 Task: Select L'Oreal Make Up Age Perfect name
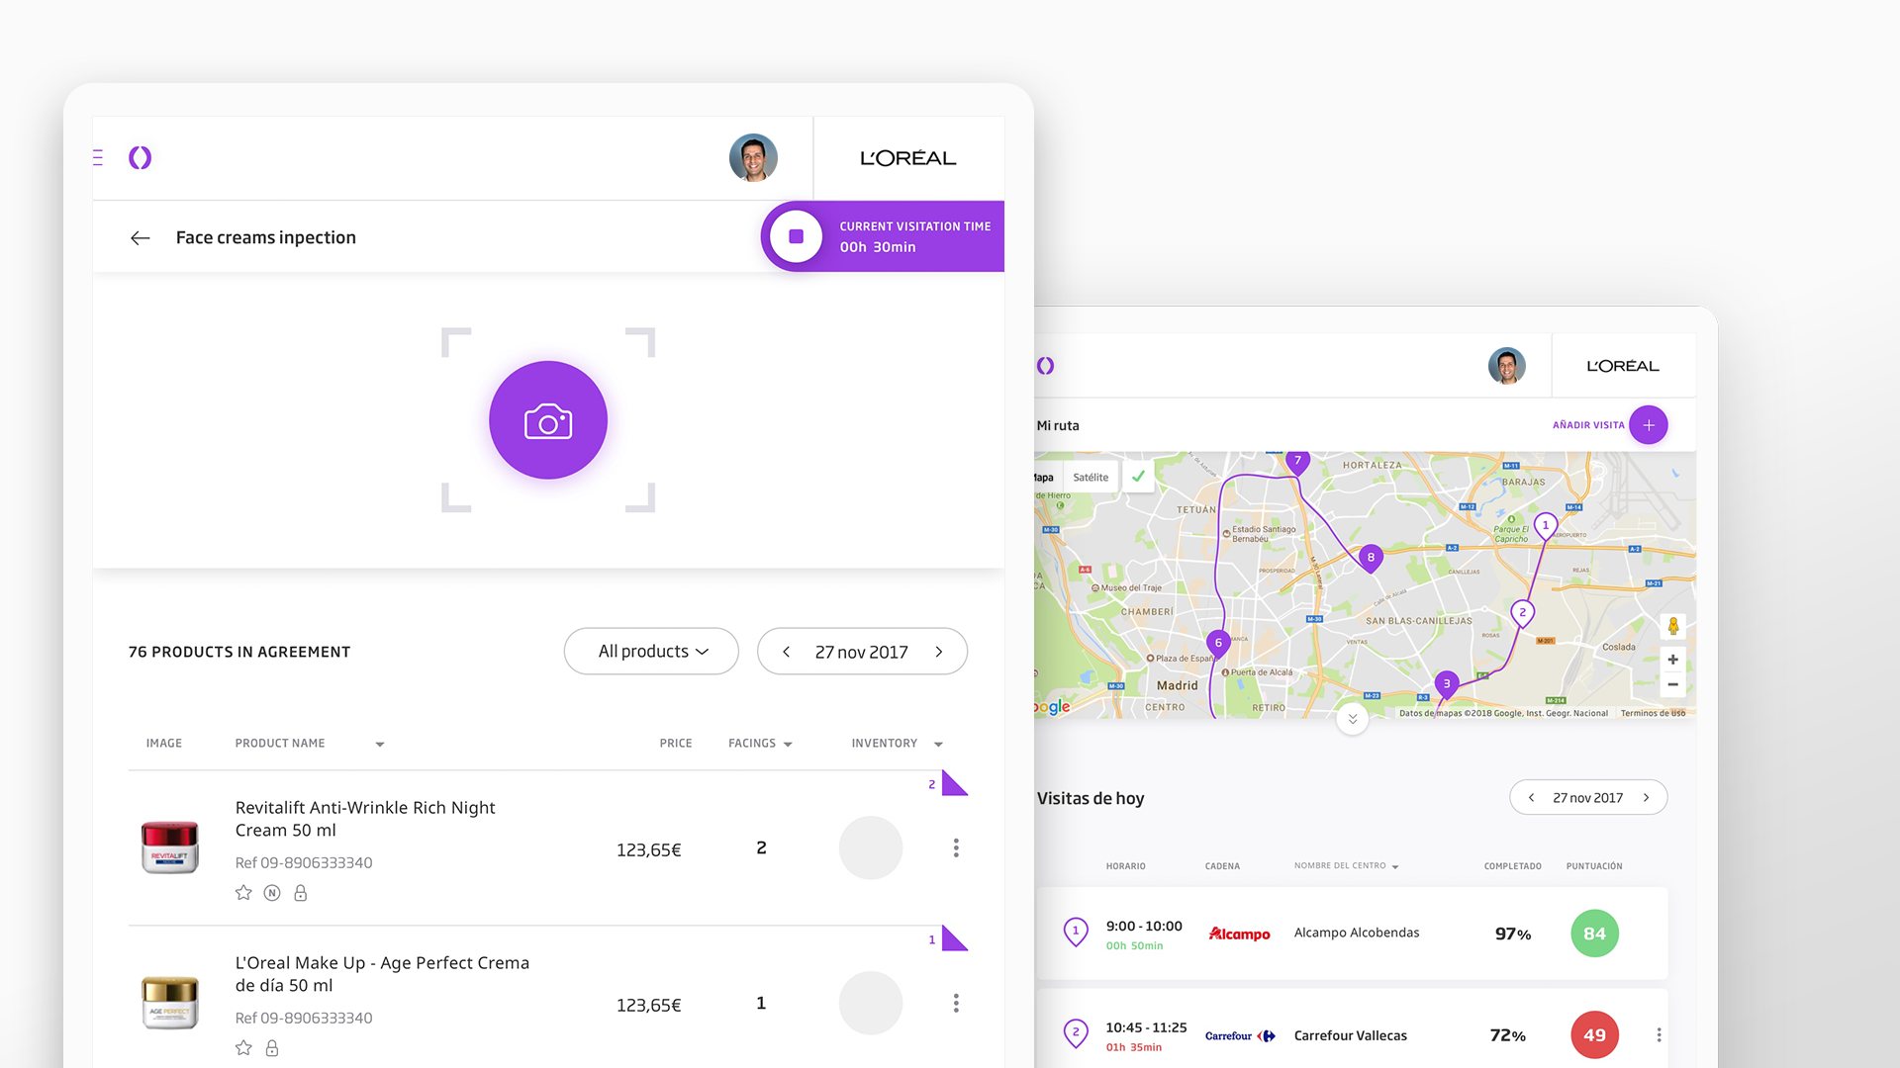(382, 974)
